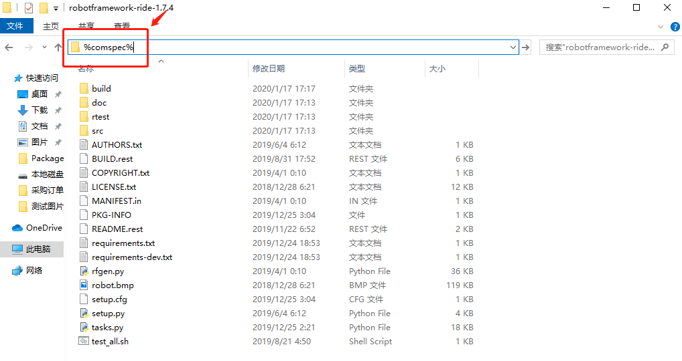Select the requirements-dev.txt file name
Image resolution: width=682 pixels, height=361 pixels.
(132, 257)
